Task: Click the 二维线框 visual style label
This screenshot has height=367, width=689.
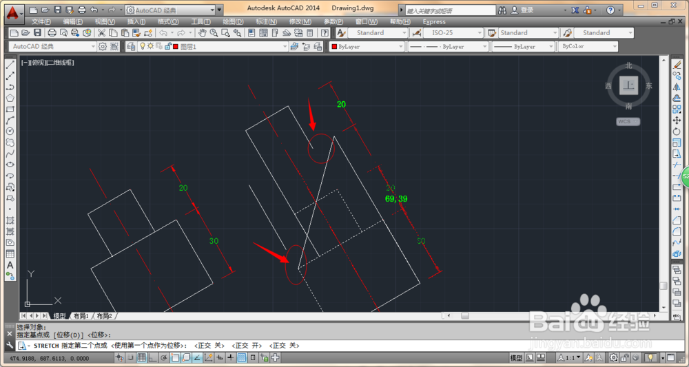Action: pos(60,63)
